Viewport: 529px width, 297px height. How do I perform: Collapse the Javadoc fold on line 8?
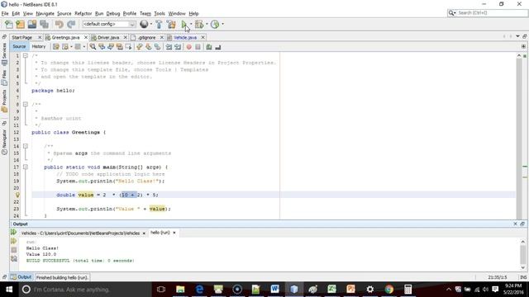point(26,105)
